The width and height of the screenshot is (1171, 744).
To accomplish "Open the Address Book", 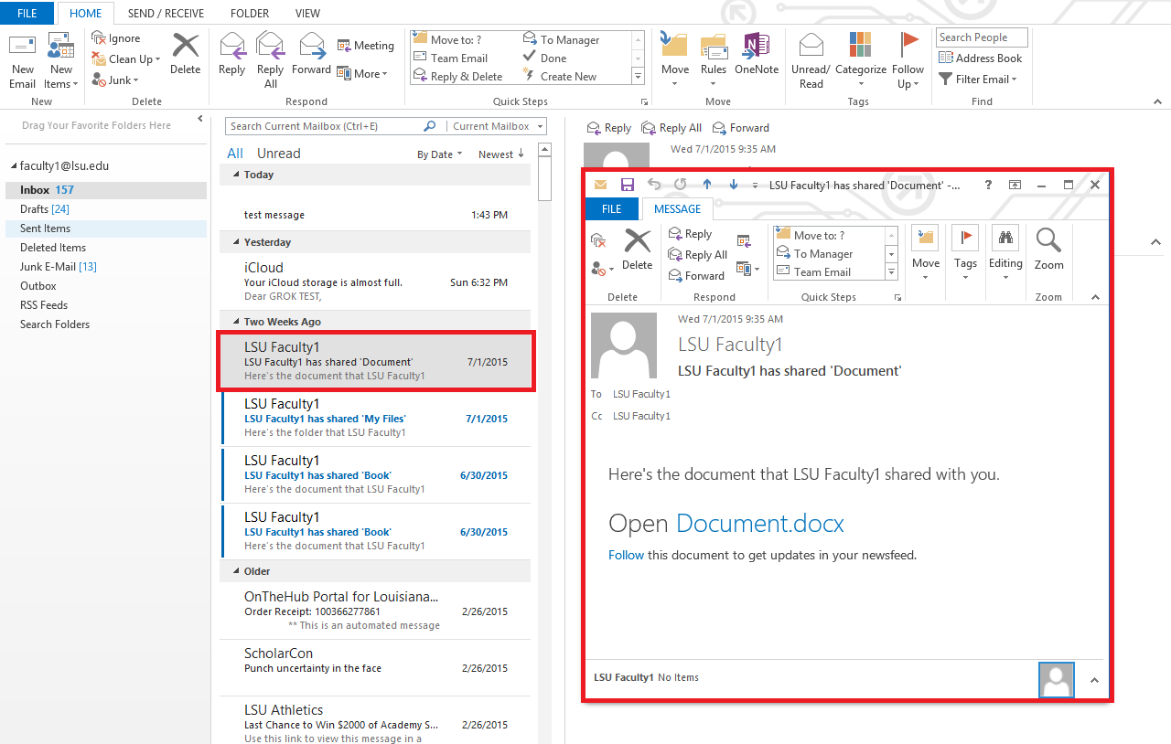I will pos(981,58).
